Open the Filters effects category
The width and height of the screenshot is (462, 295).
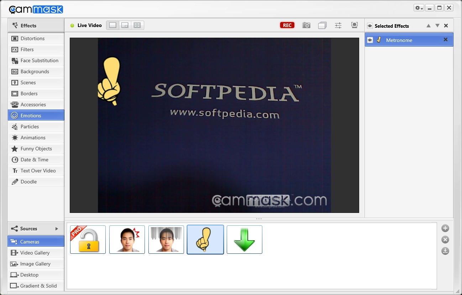tap(36, 49)
